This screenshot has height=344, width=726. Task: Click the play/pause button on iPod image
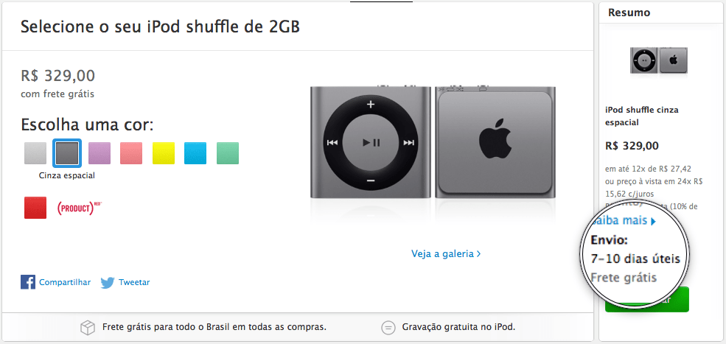[x=371, y=143]
